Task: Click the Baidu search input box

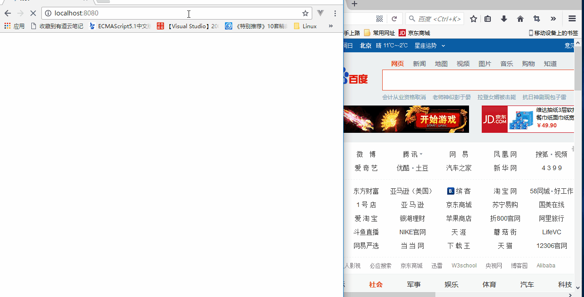Action: (x=477, y=80)
